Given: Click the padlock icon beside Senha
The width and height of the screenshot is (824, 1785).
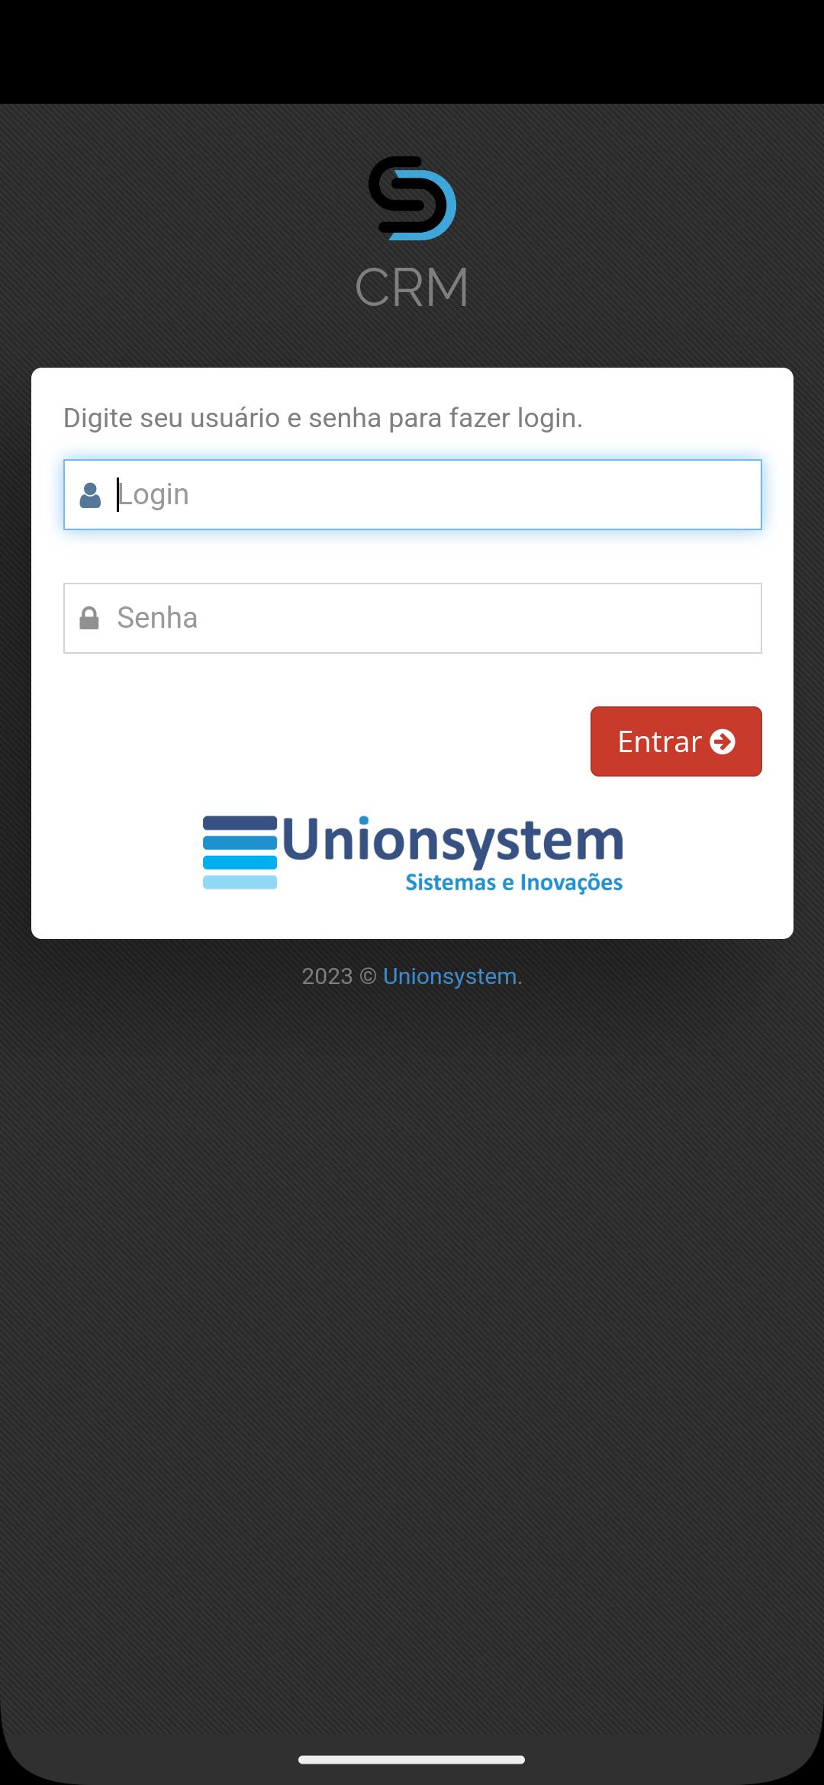Looking at the screenshot, I should click(89, 618).
